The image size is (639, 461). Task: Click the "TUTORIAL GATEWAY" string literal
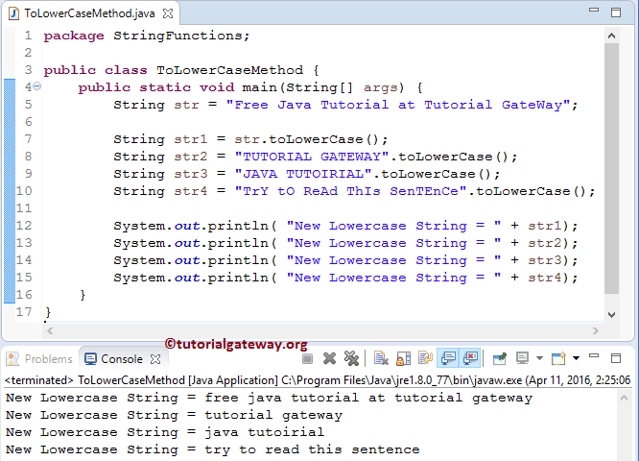(x=312, y=157)
